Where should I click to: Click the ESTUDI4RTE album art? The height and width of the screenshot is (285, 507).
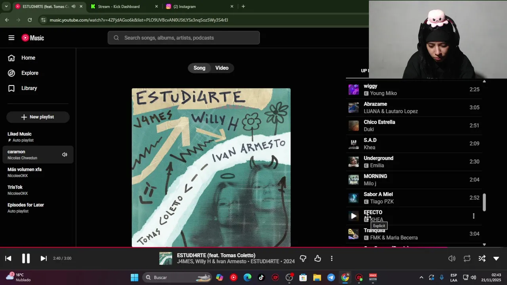click(x=211, y=167)
